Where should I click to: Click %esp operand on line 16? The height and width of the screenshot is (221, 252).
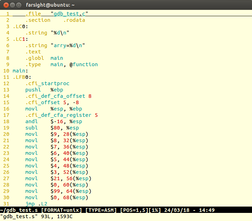[57, 109]
